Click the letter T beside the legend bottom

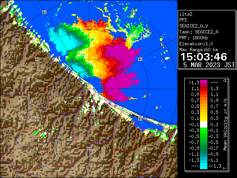225,168
